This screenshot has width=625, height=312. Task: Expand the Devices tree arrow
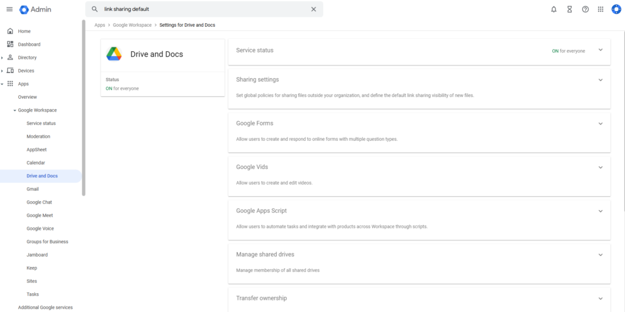[2, 71]
